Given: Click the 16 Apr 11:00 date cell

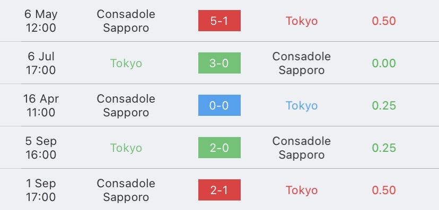Looking at the screenshot, I should (41, 106).
